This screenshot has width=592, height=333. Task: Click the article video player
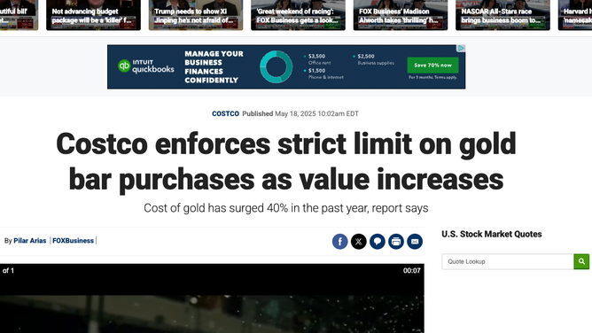pyautogui.click(x=212, y=298)
